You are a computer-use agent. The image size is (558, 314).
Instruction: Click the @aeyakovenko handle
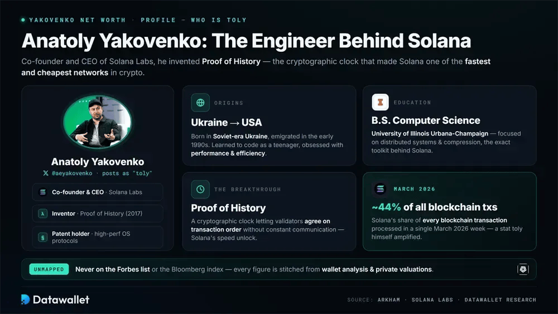72,173
